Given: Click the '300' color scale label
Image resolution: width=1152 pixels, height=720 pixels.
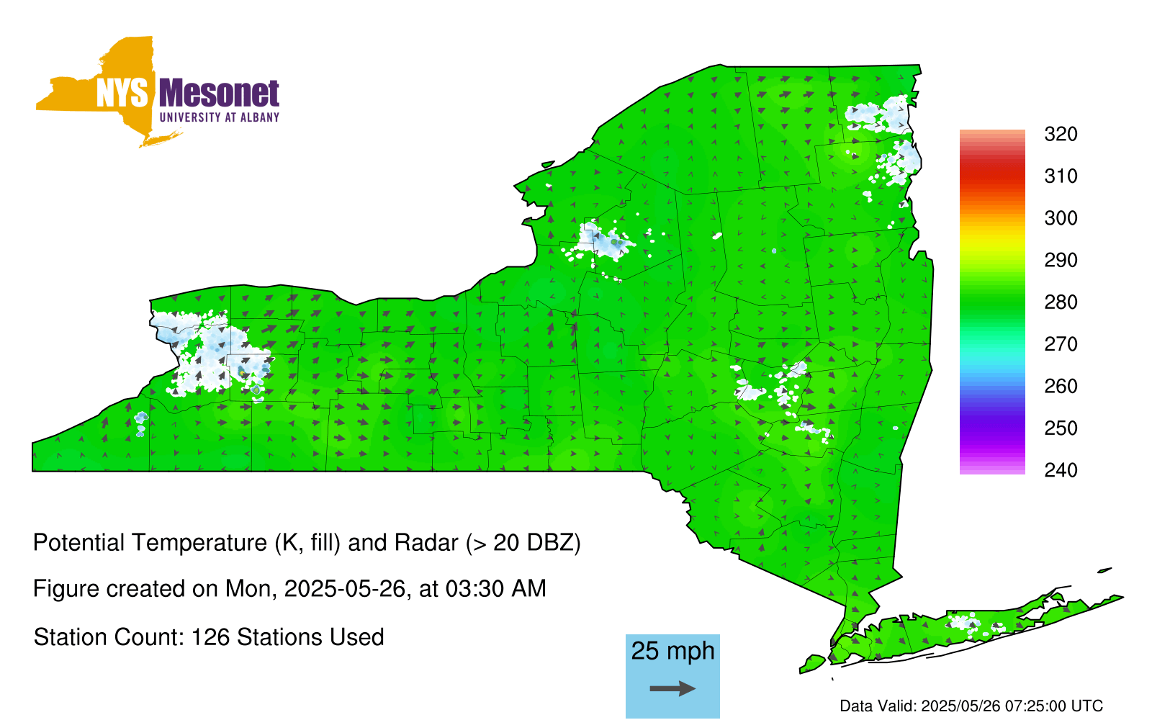Looking at the screenshot, I should click(x=1061, y=218).
